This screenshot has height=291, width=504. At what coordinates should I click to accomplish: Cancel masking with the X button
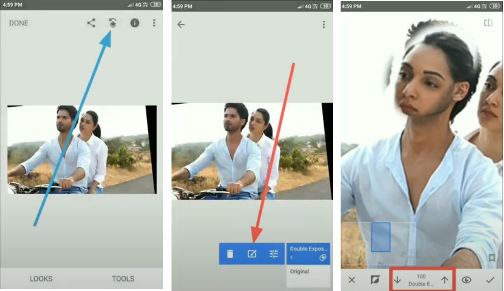[352, 280]
